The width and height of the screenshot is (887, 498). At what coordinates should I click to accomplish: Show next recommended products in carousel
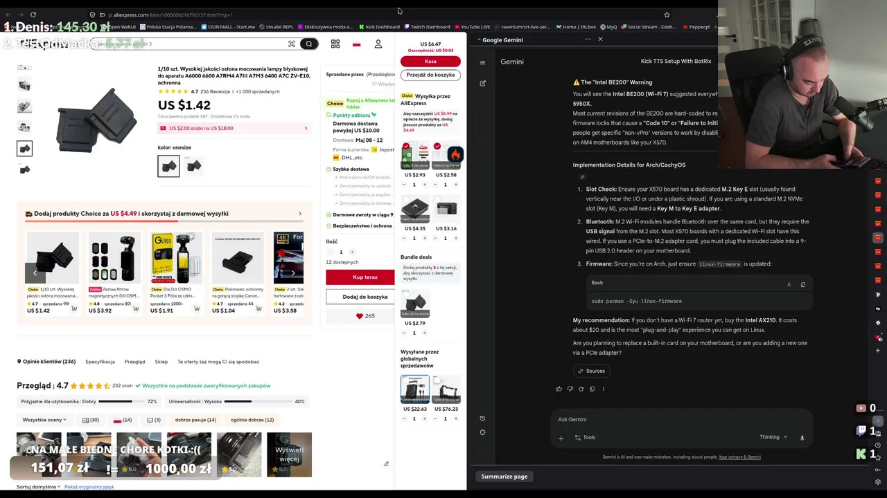click(293, 273)
